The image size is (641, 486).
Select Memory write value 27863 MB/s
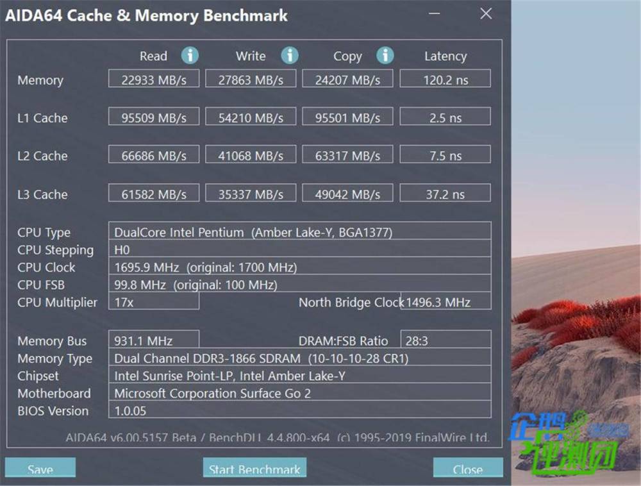coord(251,78)
